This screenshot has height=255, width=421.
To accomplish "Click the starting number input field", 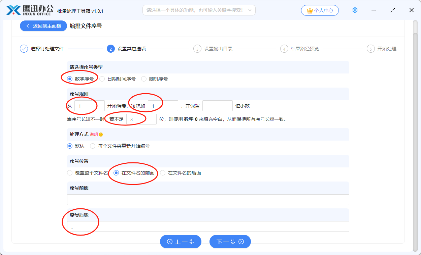I will pos(90,106).
